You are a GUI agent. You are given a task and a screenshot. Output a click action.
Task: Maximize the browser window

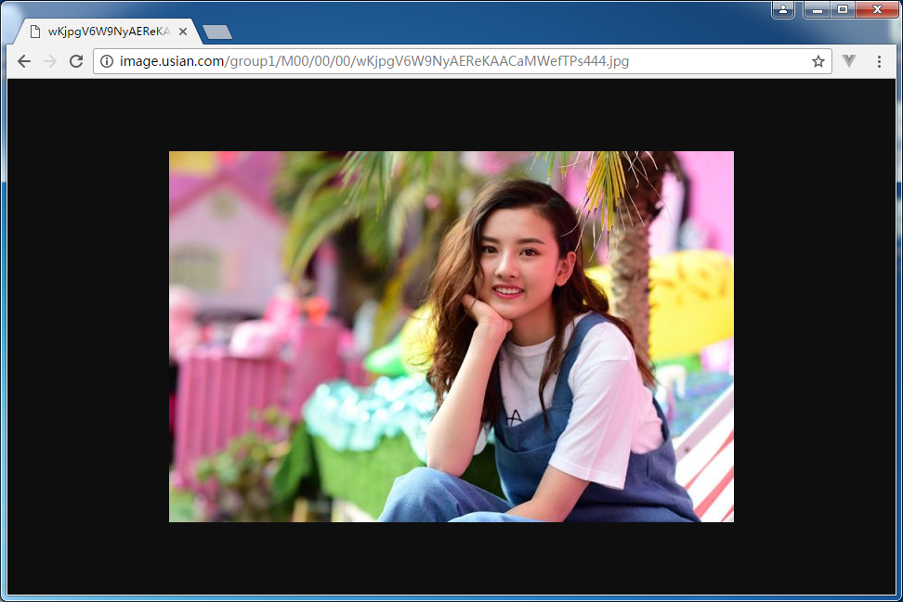point(843,10)
